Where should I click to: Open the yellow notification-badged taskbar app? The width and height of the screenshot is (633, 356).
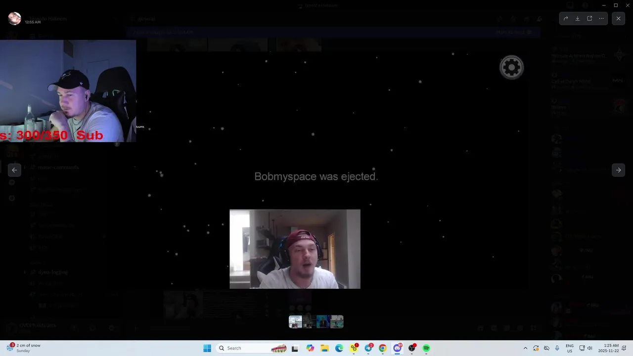(x=354, y=348)
